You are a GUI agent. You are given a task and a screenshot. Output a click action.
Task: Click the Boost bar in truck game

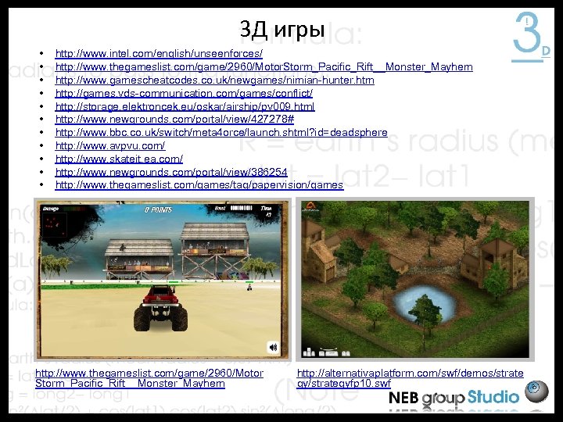tap(233, 208)
